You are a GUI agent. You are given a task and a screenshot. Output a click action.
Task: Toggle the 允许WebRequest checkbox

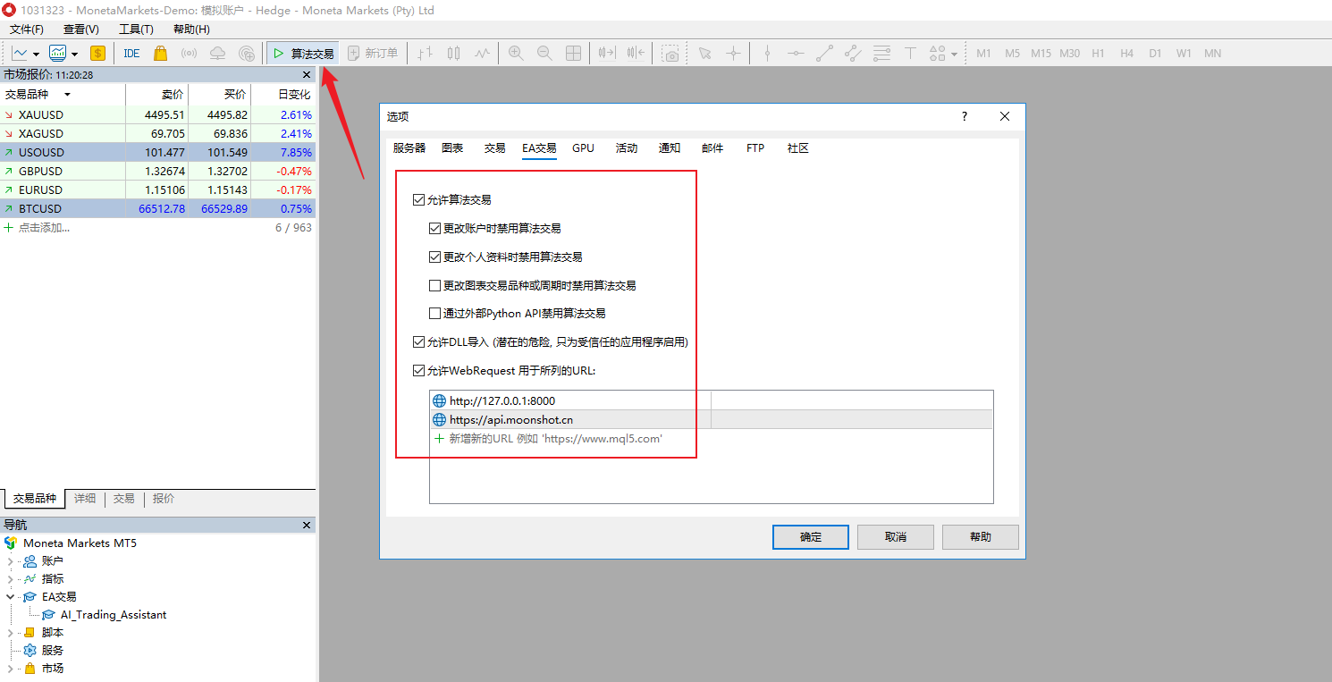click(x=418, y=371)
